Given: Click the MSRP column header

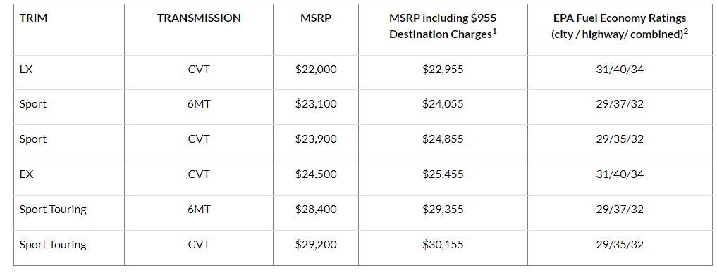Looking at the screenshot, I should coord(316,18).
